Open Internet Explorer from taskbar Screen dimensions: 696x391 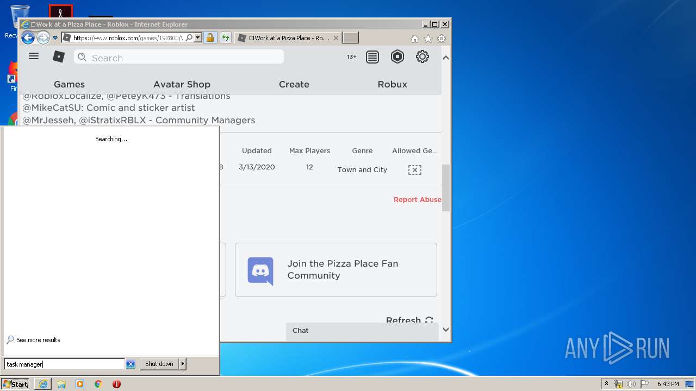coord(43,384)
